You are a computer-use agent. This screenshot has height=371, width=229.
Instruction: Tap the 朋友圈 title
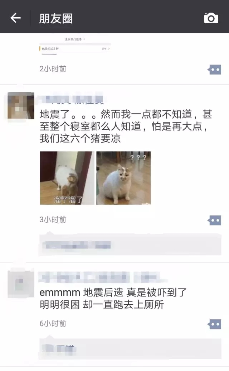[x=56, y=18]
